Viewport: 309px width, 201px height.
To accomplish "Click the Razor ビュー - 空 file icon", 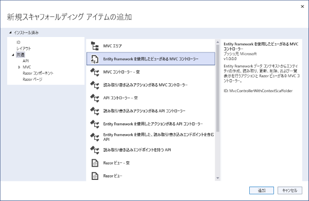I will 95,163.
